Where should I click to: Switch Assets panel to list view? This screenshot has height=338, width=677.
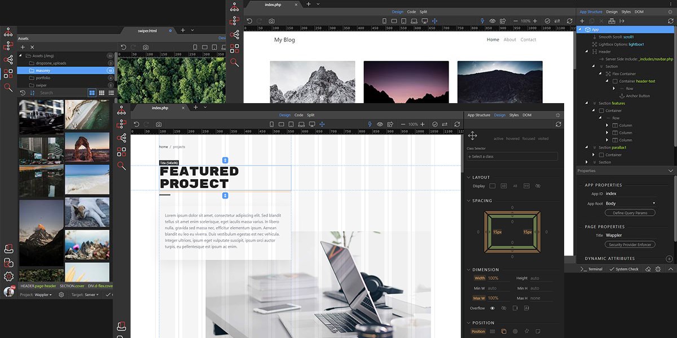(111, 92)
